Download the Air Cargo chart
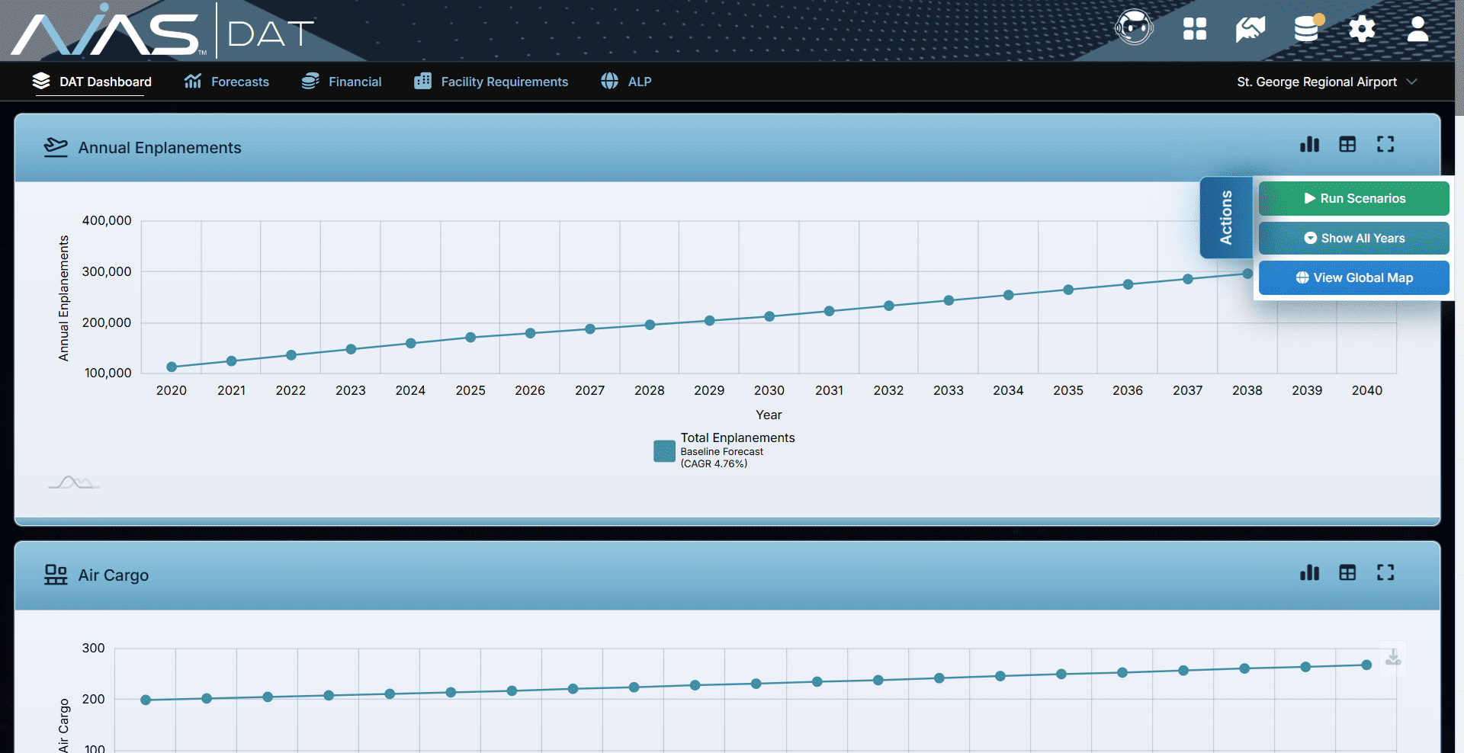1464x753 pixels. [1393, 657]
